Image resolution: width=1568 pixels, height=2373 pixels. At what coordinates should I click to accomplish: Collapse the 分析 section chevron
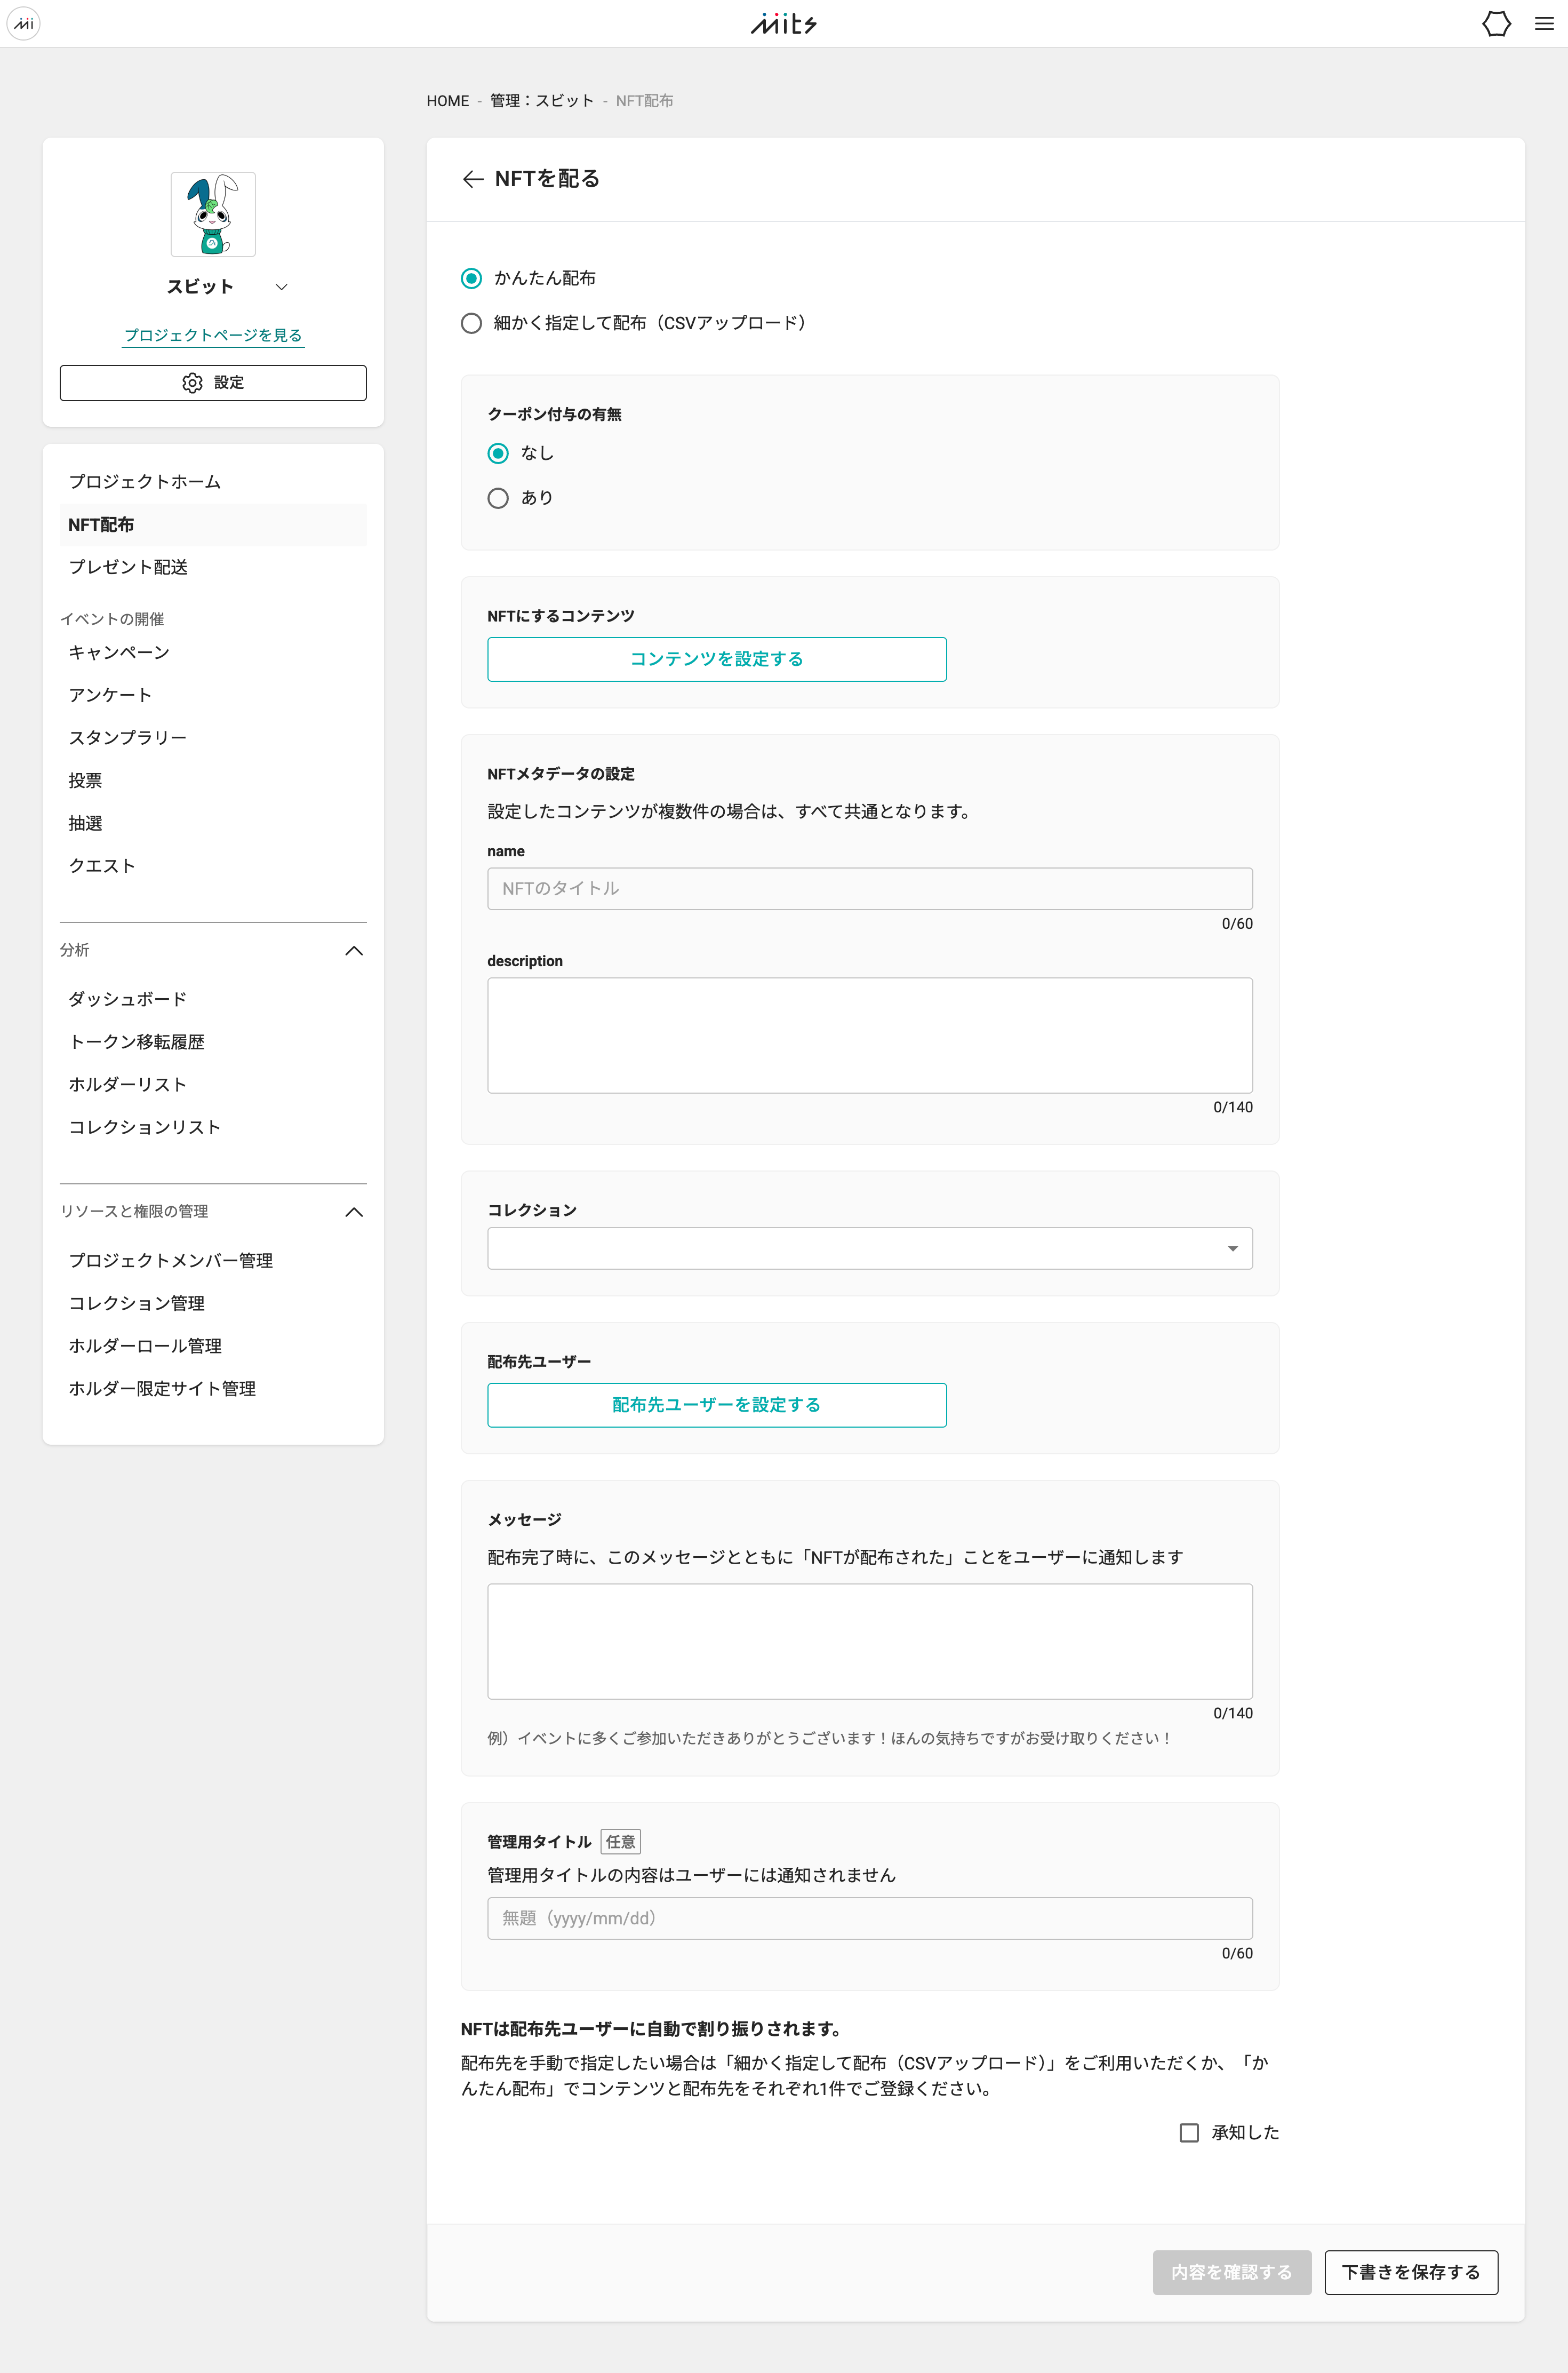pyautogui.click(x=354, y=950)
